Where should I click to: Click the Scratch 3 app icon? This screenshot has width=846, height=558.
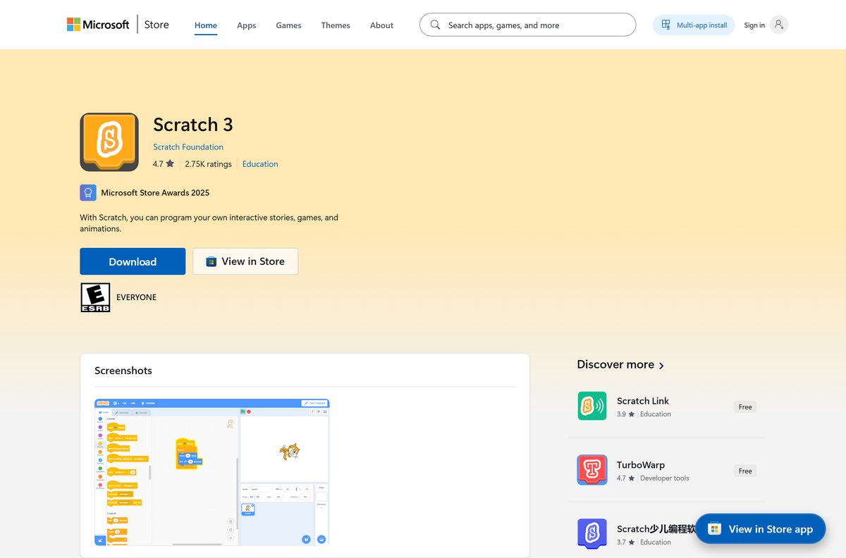point(109,142)
